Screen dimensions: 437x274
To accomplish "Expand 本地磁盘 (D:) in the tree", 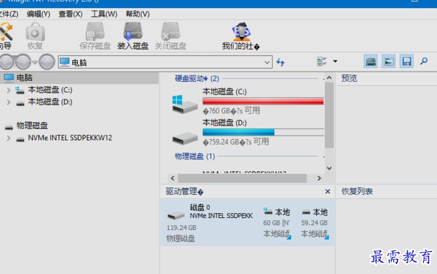I will coord(8,102).
